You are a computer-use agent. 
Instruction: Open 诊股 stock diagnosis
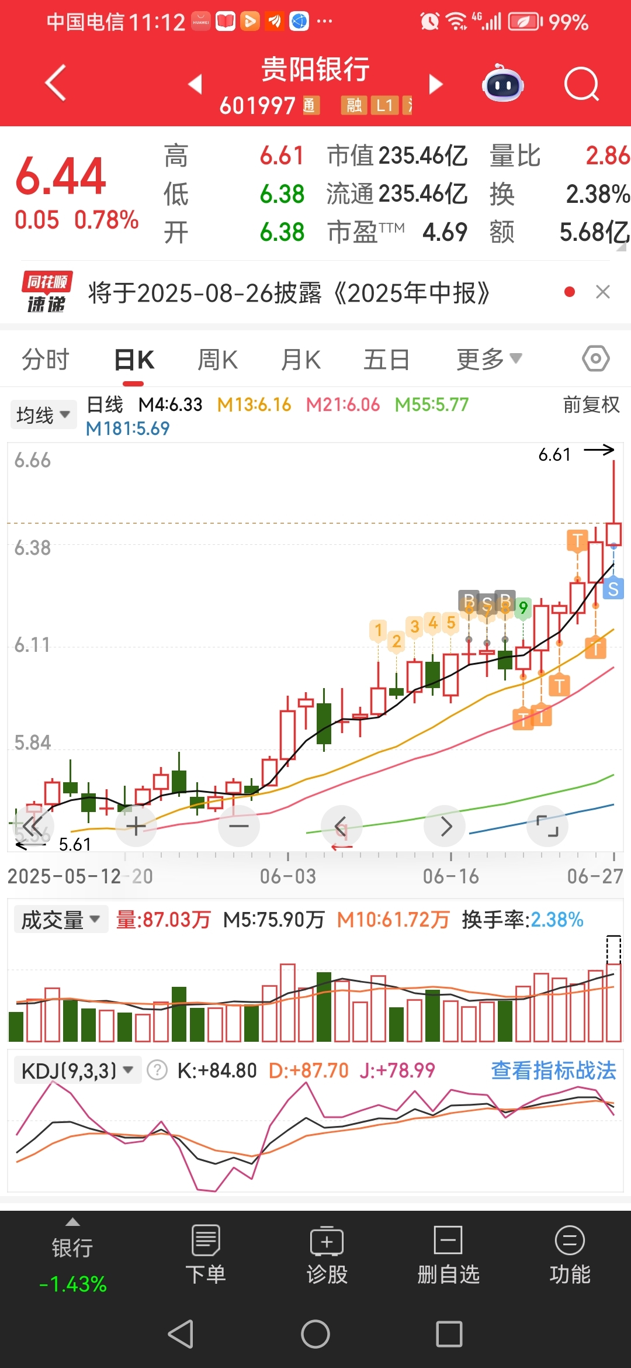(327, 1256)
